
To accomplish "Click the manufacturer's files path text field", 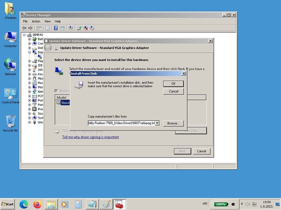I will tap(121, 123).
